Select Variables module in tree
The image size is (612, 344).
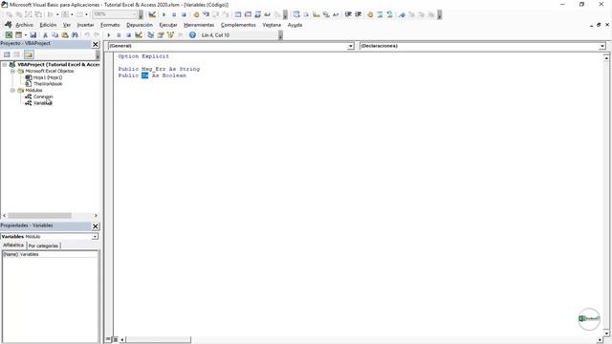pos(42,103)
